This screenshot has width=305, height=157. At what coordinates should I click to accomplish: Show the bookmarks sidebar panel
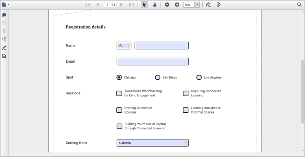[4, 23]
